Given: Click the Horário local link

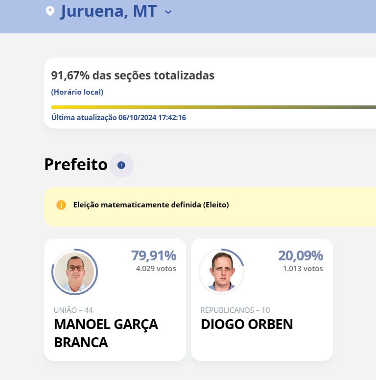Looking at the screenshot, I should click(77, 92).
